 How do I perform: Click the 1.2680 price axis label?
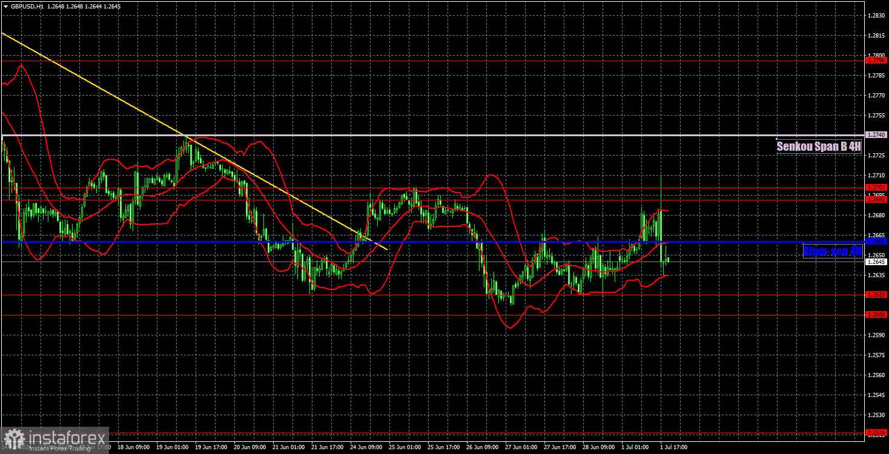point(876,215)
